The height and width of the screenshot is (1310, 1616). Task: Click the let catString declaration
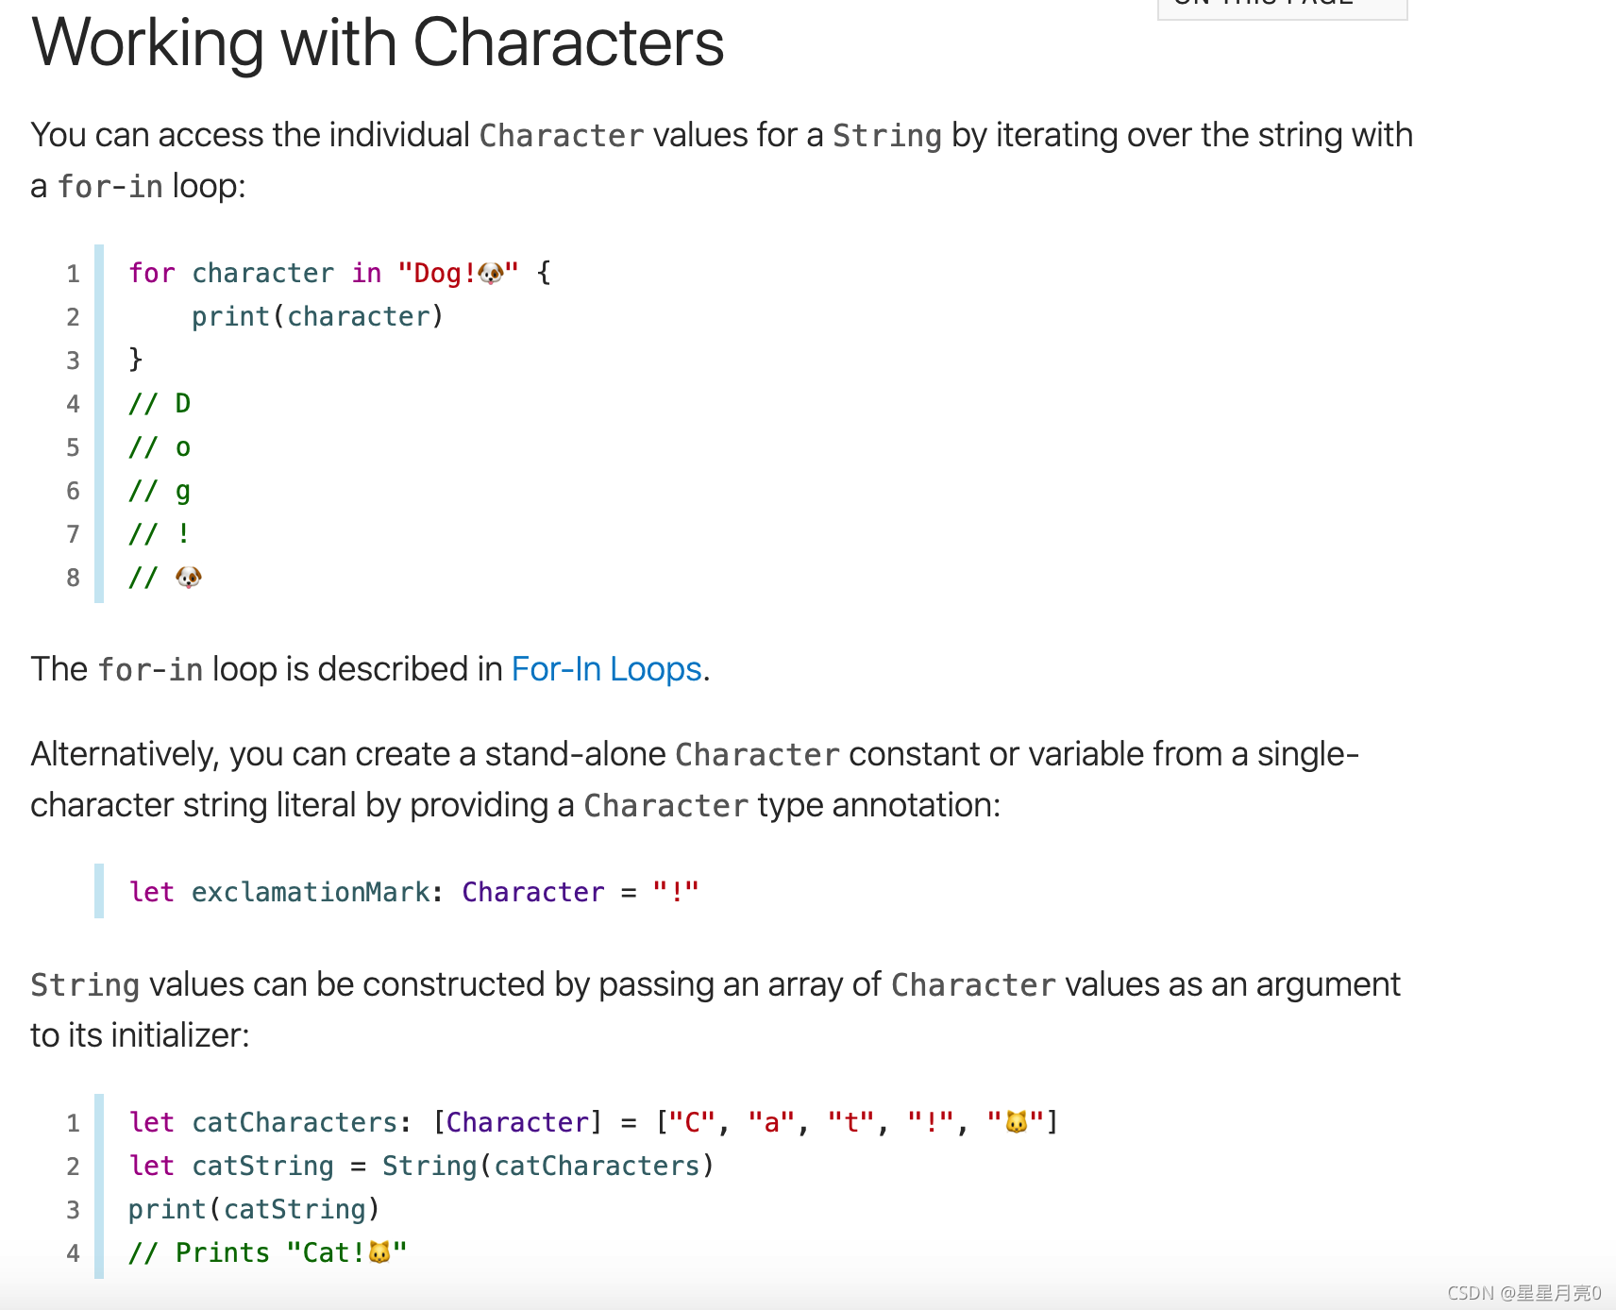tap(231, 1166)
